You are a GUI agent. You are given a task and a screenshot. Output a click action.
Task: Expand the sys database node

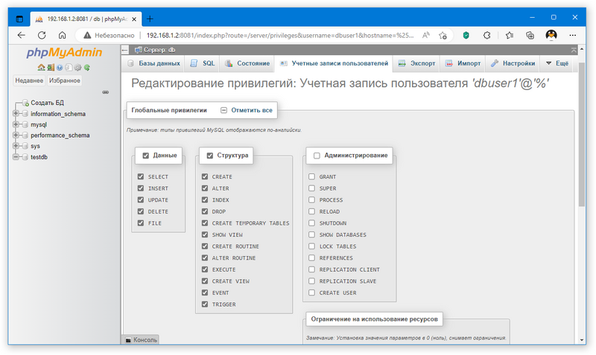[x=16, y=146]
